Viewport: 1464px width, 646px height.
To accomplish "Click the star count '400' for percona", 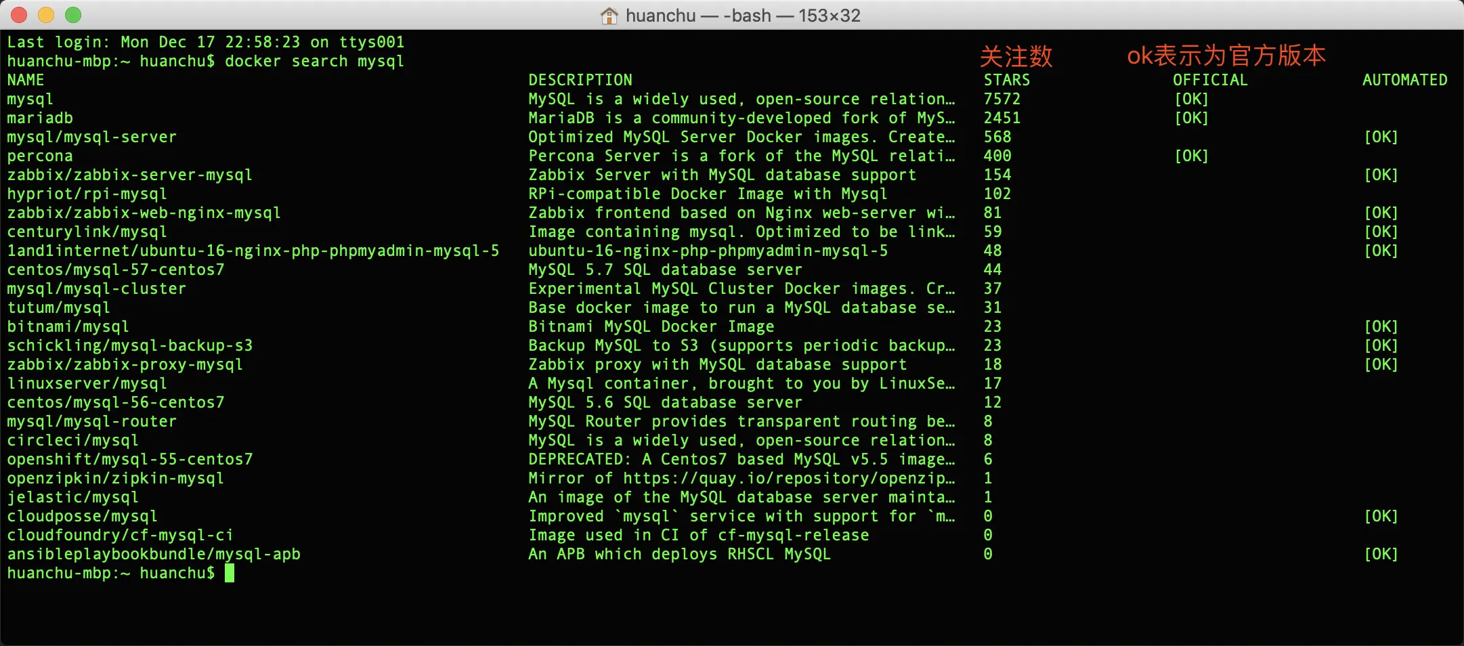I will (997, 156).
